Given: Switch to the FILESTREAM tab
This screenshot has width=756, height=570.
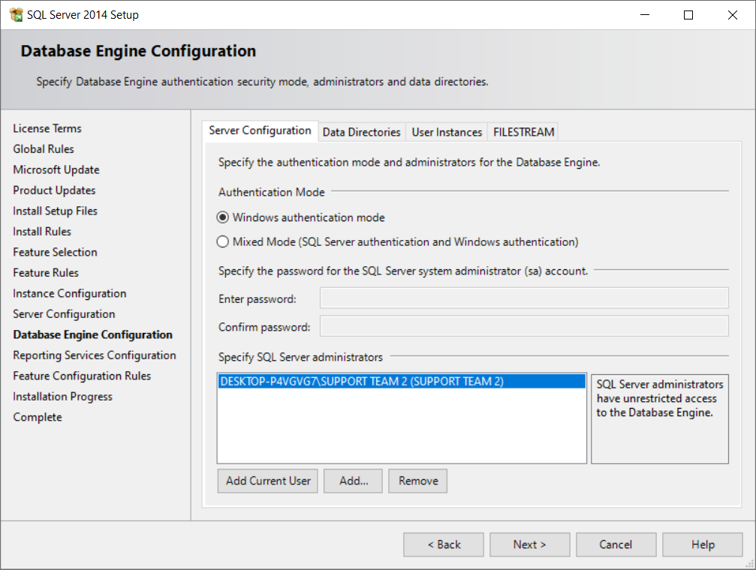Looking at the screenshot, I should coord(523,132).
